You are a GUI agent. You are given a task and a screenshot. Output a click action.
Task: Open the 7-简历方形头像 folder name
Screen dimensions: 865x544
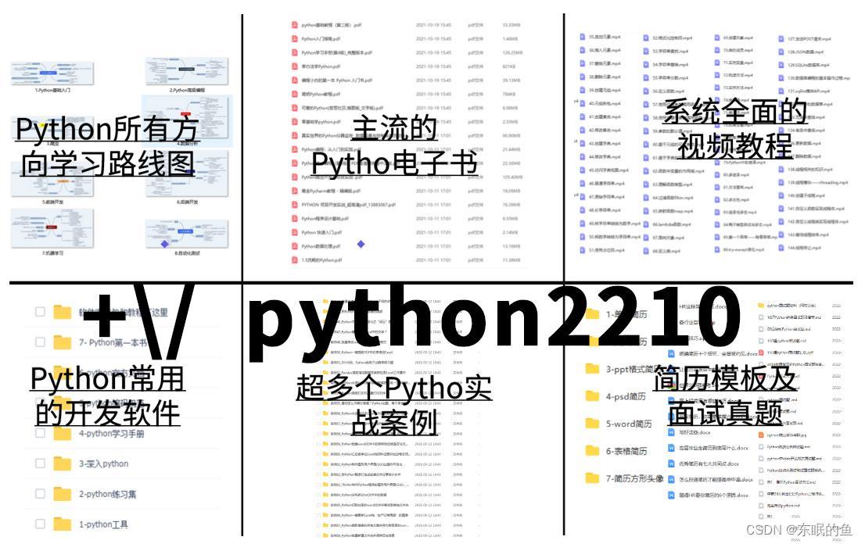pos(635,478)
